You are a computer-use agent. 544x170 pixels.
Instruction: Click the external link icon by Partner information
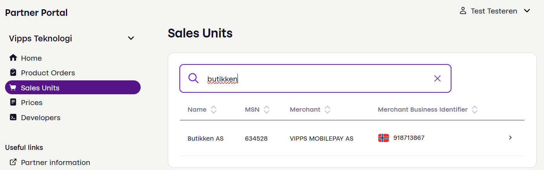point(13,162)
